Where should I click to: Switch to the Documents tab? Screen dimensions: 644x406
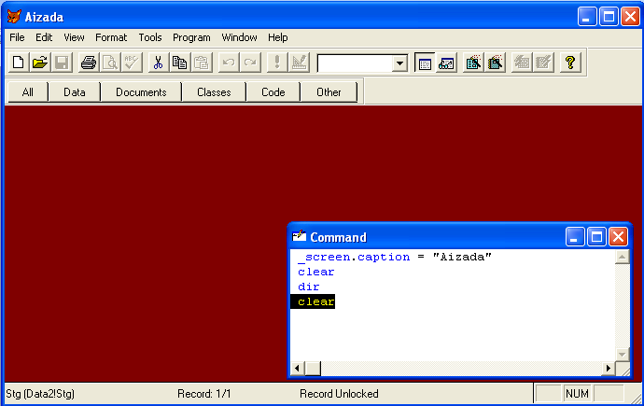pos(141,92)
